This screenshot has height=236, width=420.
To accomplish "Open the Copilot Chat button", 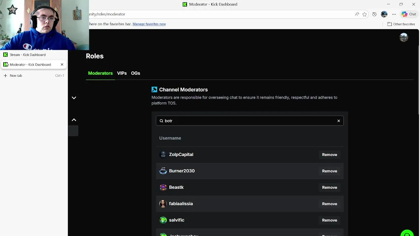I will tap(409, 14).
